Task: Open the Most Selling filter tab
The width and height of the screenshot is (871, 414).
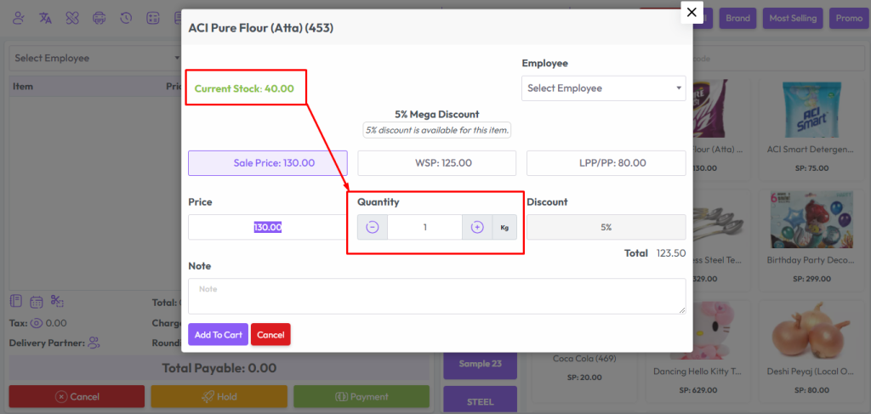Action: click(793, 19)
